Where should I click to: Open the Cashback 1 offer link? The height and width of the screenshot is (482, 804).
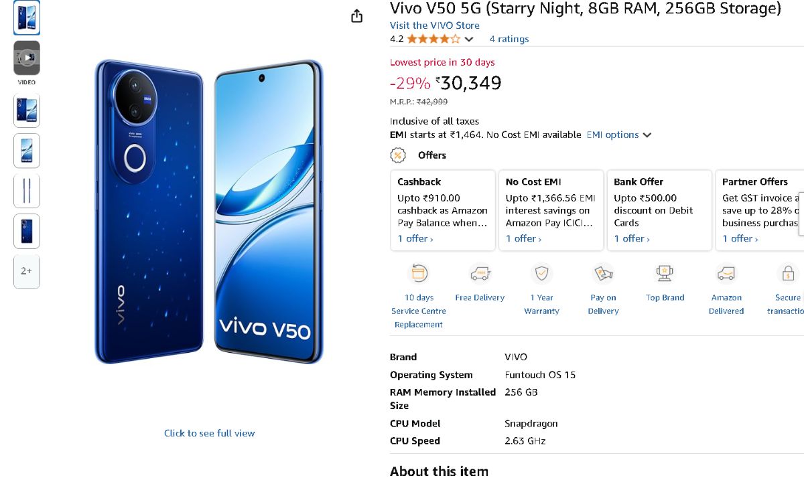(x=415, y=239)
